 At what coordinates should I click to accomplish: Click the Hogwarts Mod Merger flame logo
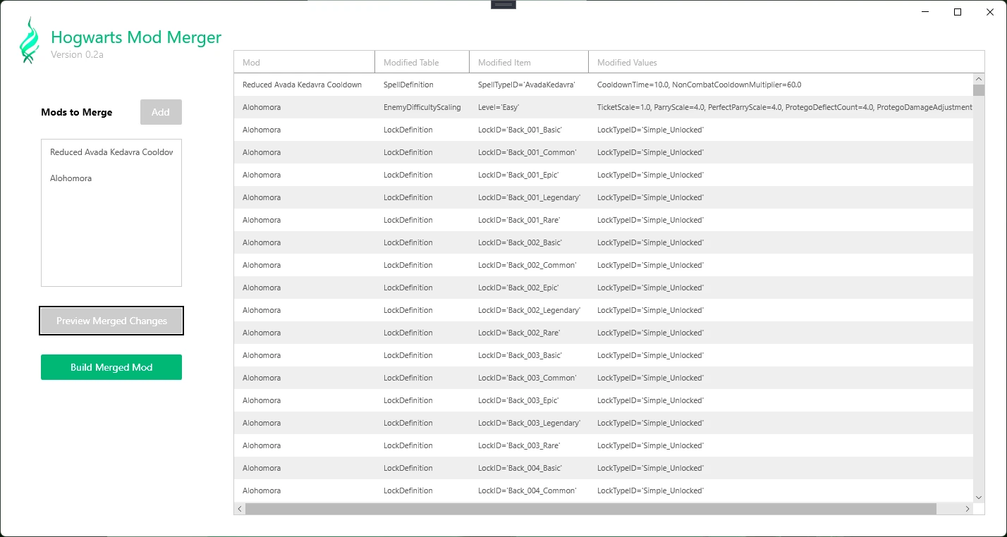point(29,41)
